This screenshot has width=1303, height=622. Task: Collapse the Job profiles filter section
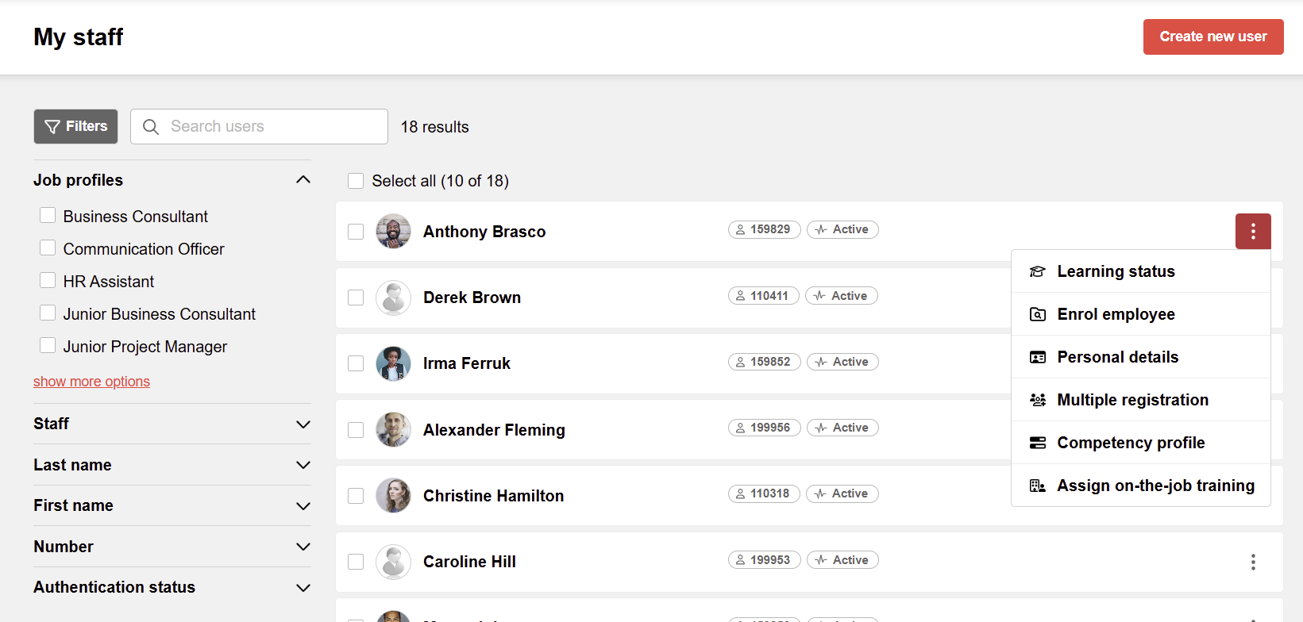(x=303, y=180)
